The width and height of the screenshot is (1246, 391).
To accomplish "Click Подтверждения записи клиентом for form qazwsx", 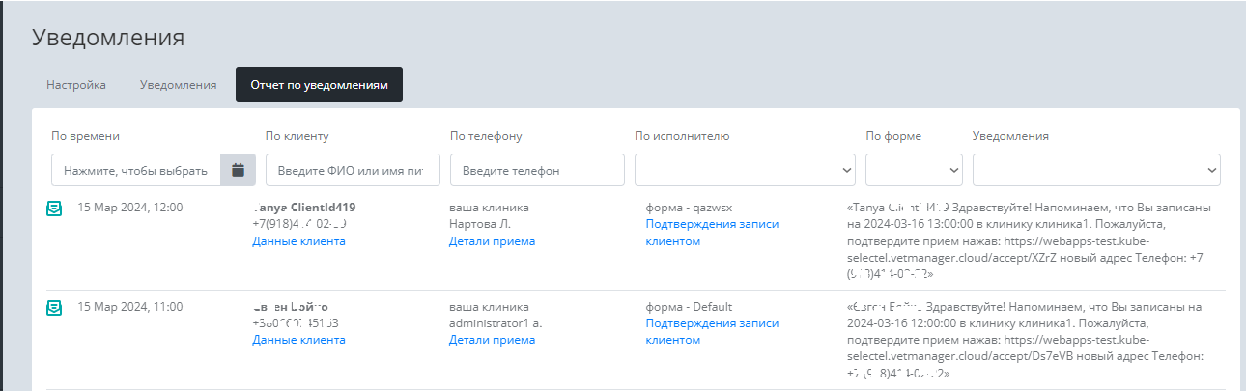I will click(711, 233).
